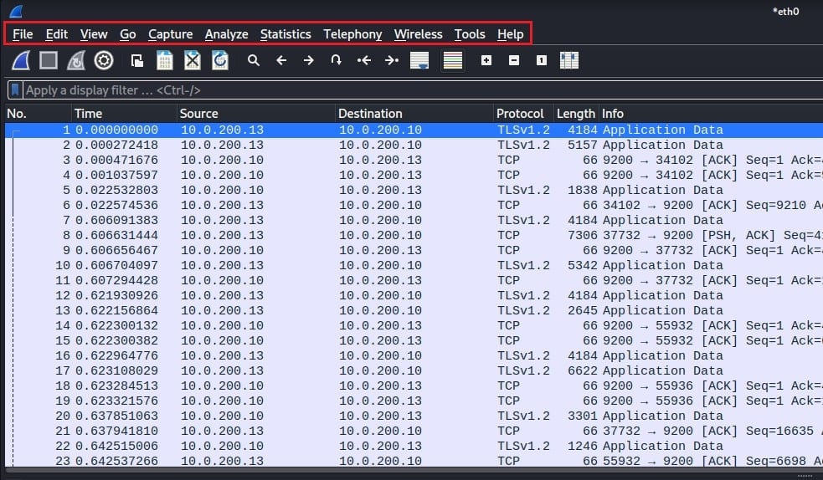Reset text to normal size
This screenshot has width=823, height=480.
click(x=541, y=61)
